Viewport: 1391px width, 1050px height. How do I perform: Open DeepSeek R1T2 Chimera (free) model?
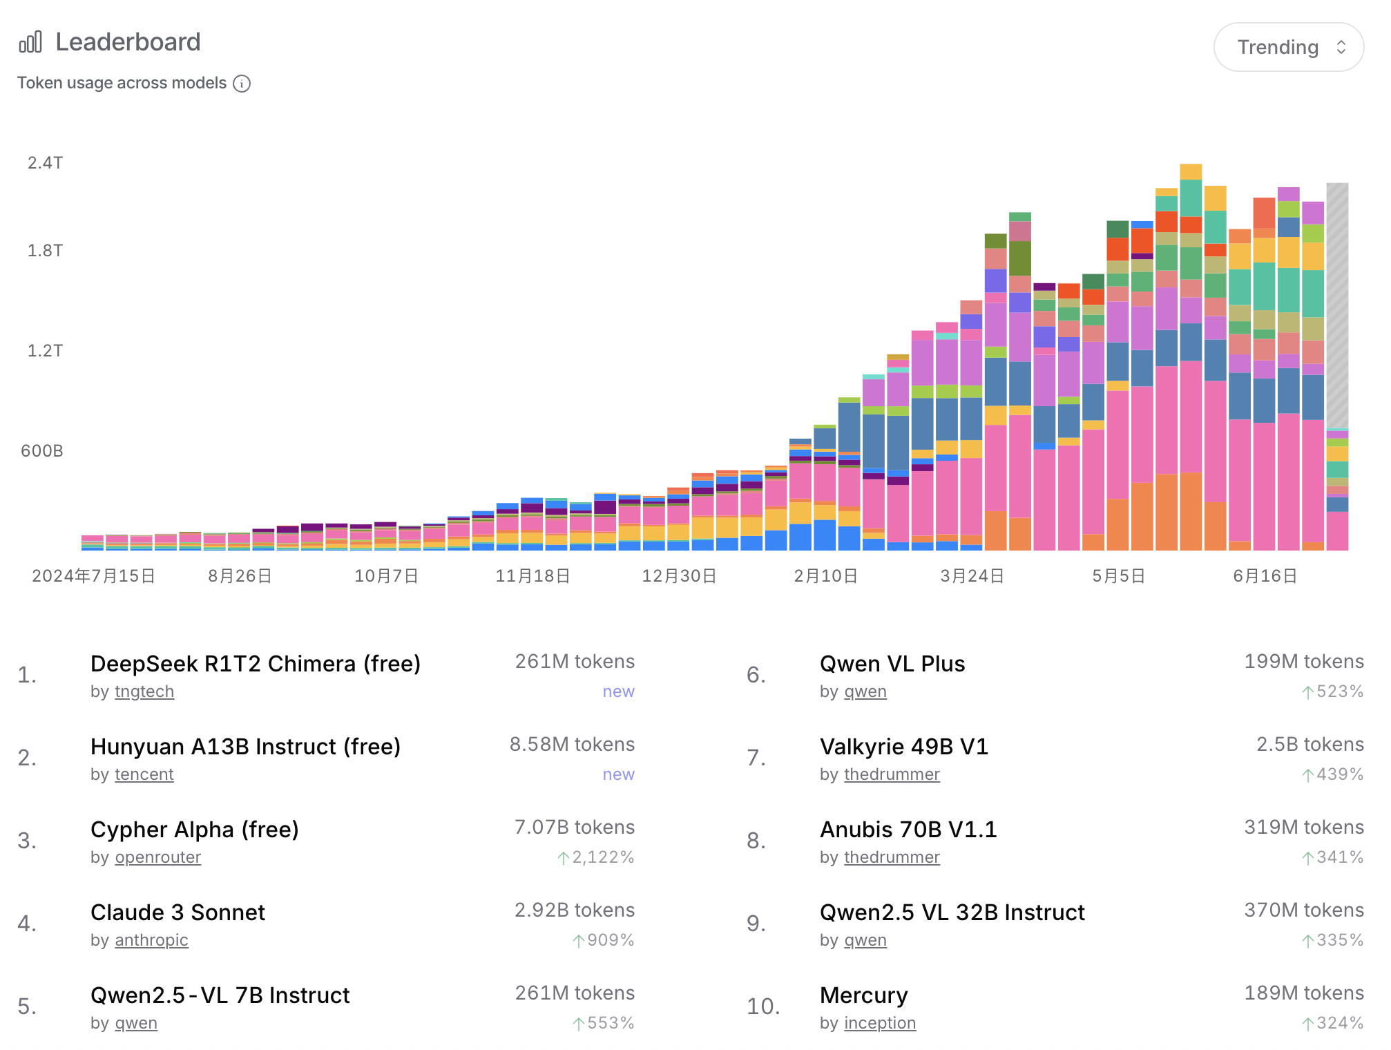pos(255,664)
